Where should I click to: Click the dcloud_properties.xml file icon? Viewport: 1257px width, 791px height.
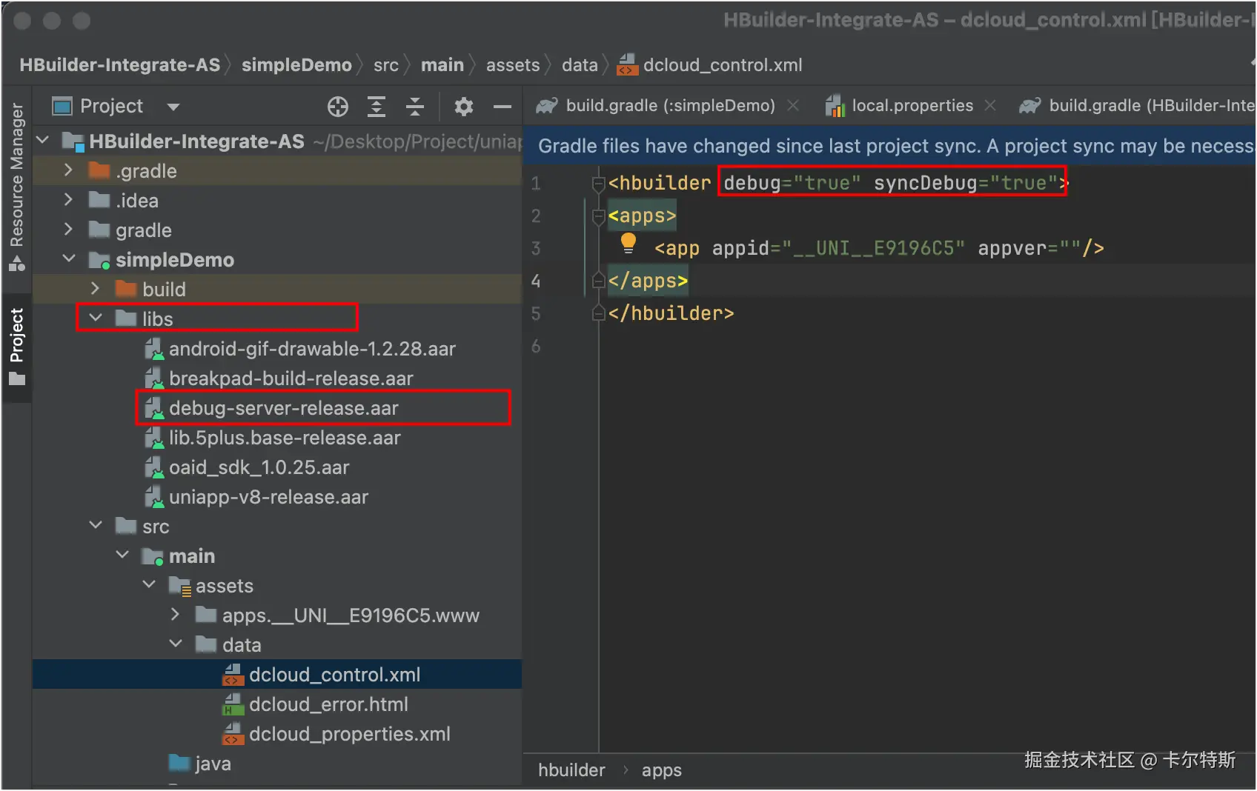point(233,734)
